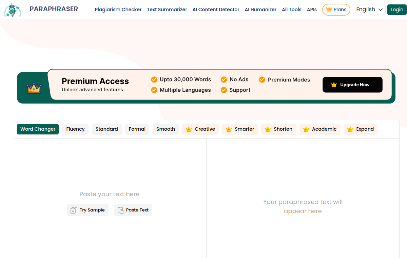Select the Expand premium mode label
The image size is (407, 258).
365,129
